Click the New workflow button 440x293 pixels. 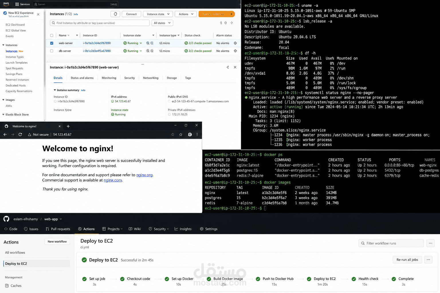pos(57,241)
